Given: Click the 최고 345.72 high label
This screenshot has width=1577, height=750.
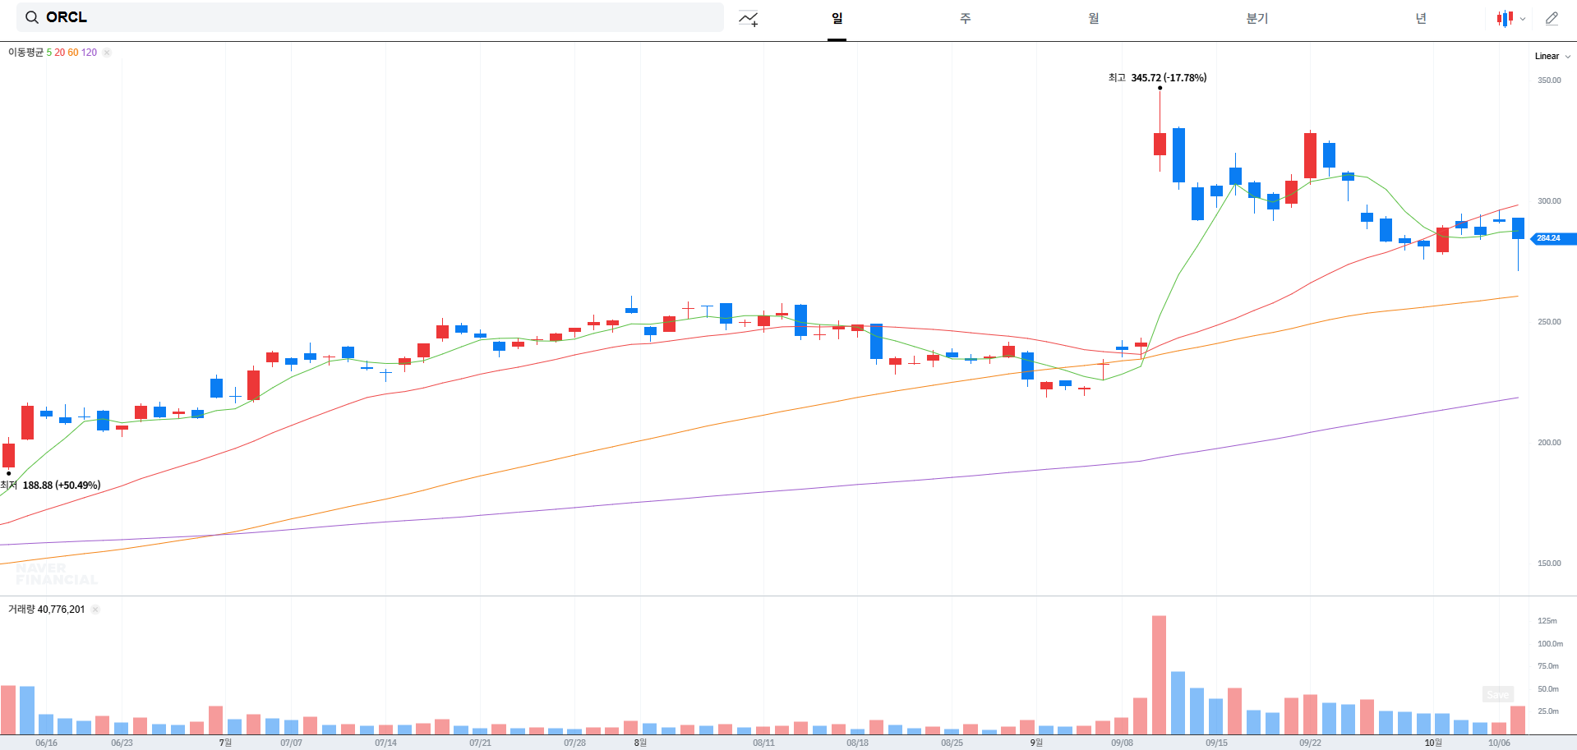Looking at the screenshot, I should [1157, 78].
